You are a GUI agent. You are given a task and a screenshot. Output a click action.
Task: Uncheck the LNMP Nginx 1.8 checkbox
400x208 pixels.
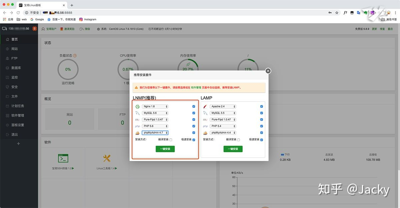tap(194, 107)
